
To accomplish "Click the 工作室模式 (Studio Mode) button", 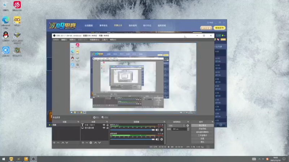I will [x=202, y=135].
